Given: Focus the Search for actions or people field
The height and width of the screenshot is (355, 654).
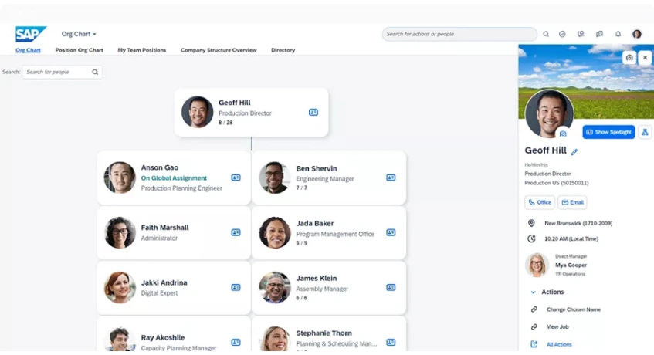Looking at the screenshot, I should tap(459, 34).
